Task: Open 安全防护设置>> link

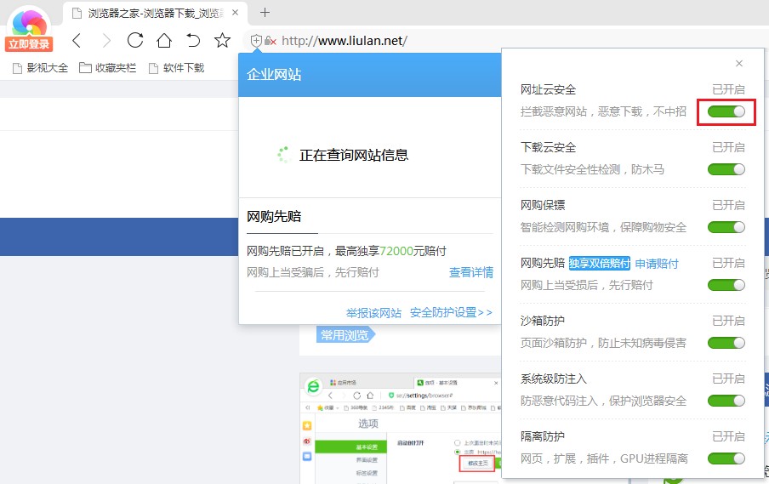Action: click(451, 312)
